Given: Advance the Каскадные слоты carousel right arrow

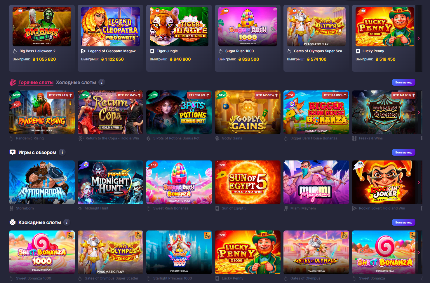Looking at the screenshot, I should [x=419, y=252].
